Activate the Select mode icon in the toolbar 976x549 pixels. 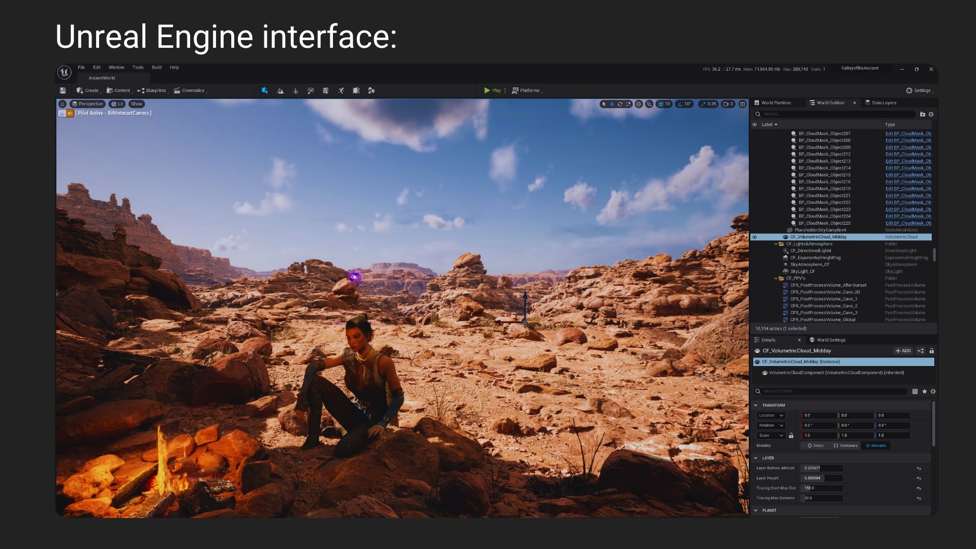[x=265, y=90]
